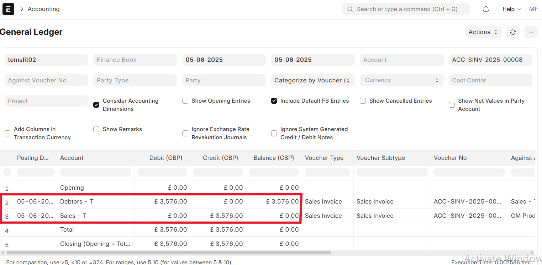Image resolution: width=542 pixels, height=265 pixels.
Task: Open the Categorize by Voucher dropdown
Action: 312,80
